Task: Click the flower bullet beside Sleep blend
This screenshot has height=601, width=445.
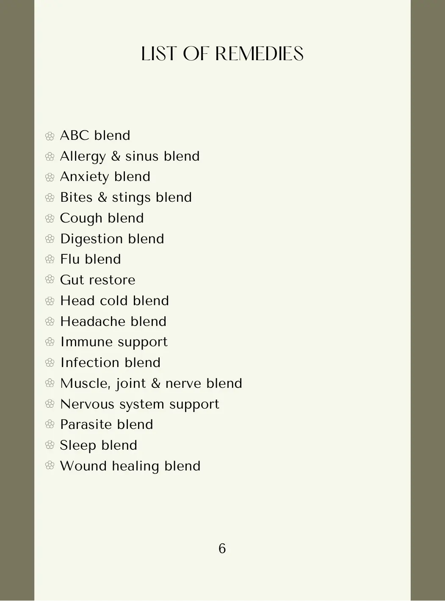Action: click(x=50, y=445)
